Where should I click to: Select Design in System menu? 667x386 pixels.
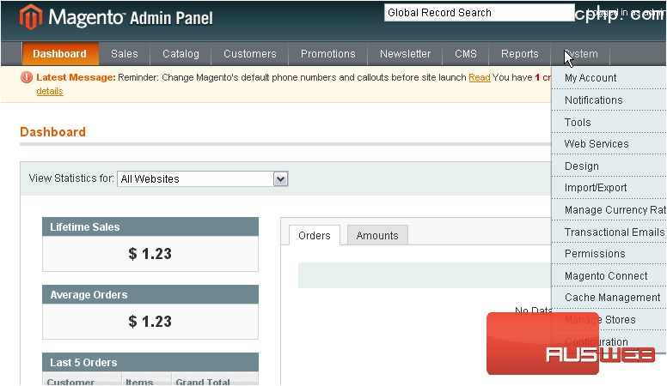coord(609,166)
